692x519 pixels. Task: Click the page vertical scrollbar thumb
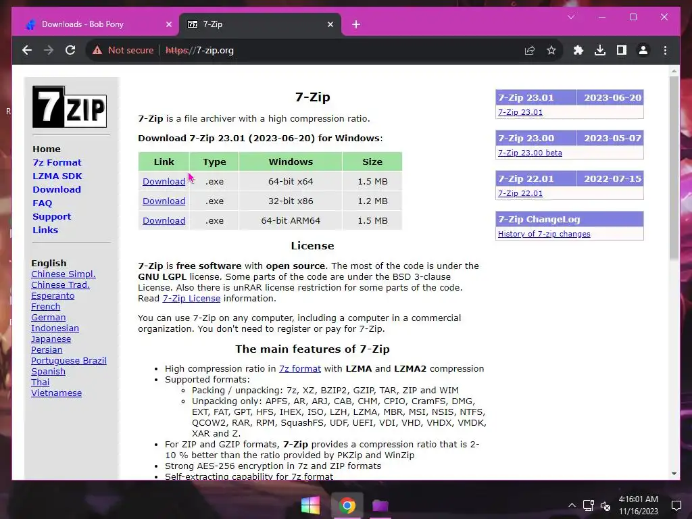(x=674, y=168)
